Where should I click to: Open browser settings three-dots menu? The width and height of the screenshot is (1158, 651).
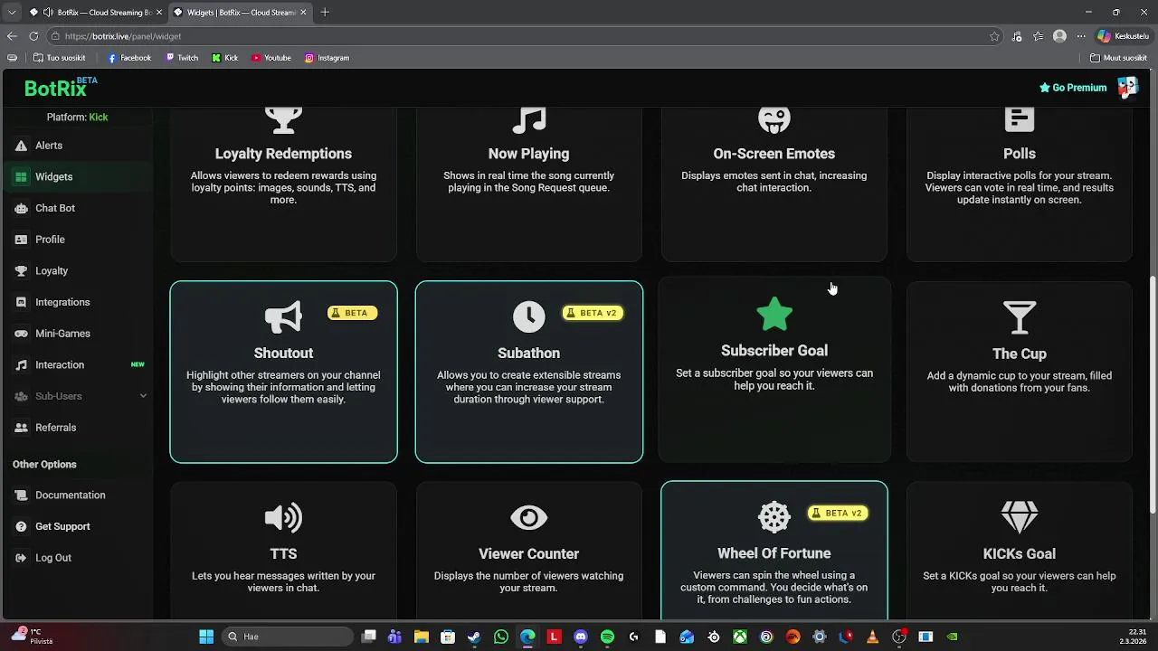click(1081, 36)
